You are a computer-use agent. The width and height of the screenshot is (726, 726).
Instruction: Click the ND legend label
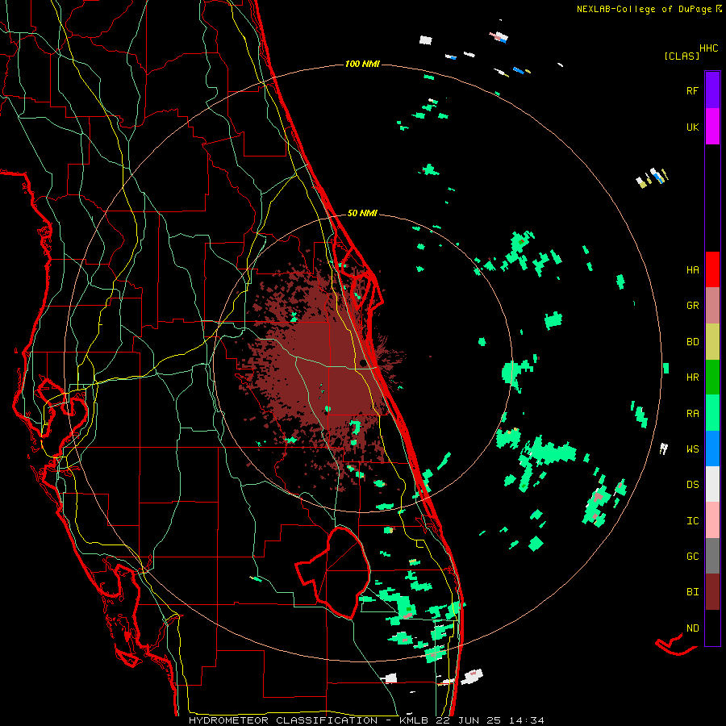click(692, 628)
